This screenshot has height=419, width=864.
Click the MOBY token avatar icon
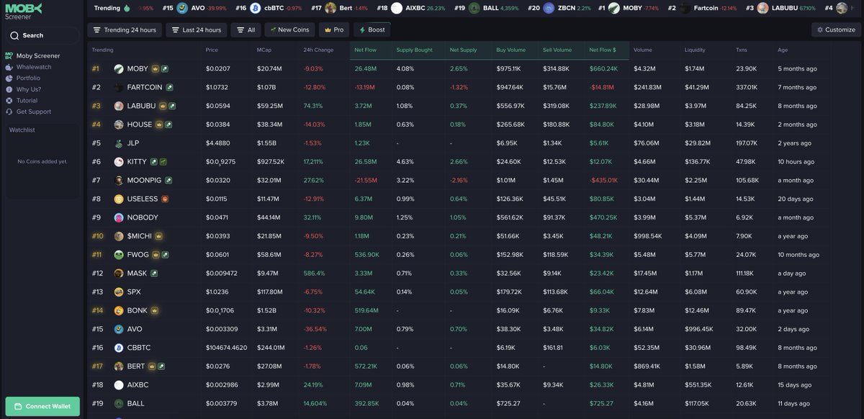pyautogui.click(x=119, y=69)
